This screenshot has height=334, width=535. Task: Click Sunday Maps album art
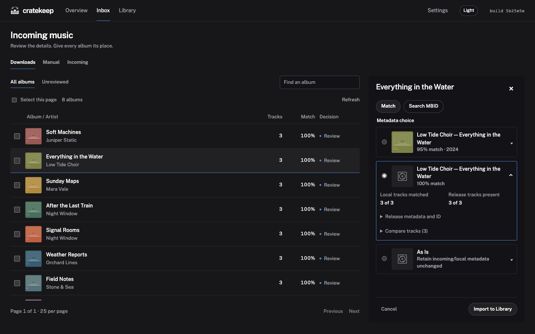tap(33, 185)
